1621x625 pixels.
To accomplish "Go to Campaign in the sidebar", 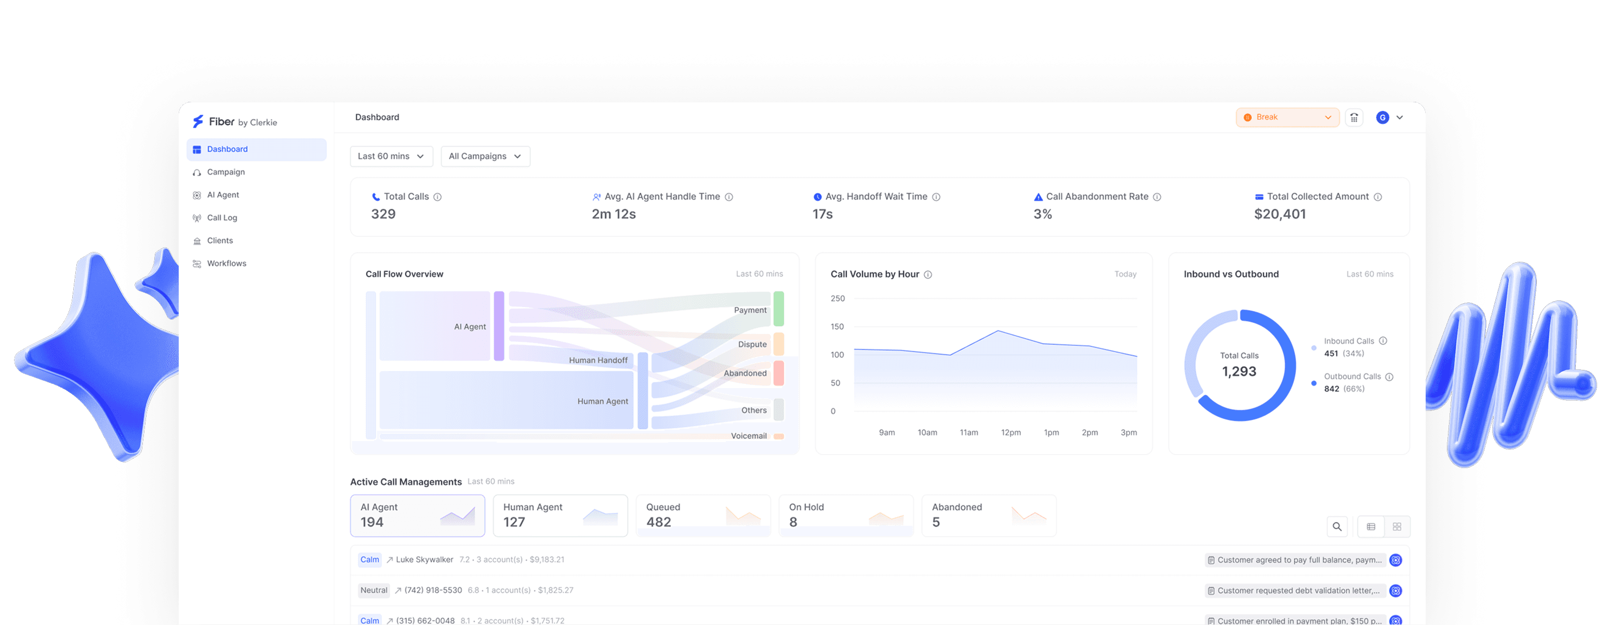I will 226,172.
